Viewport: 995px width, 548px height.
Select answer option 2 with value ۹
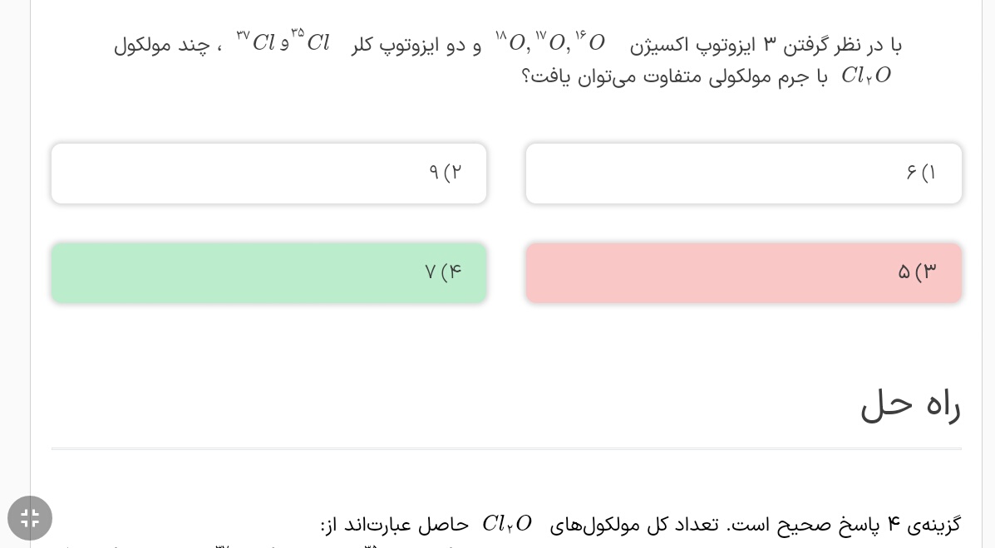[x=268, y=174]
